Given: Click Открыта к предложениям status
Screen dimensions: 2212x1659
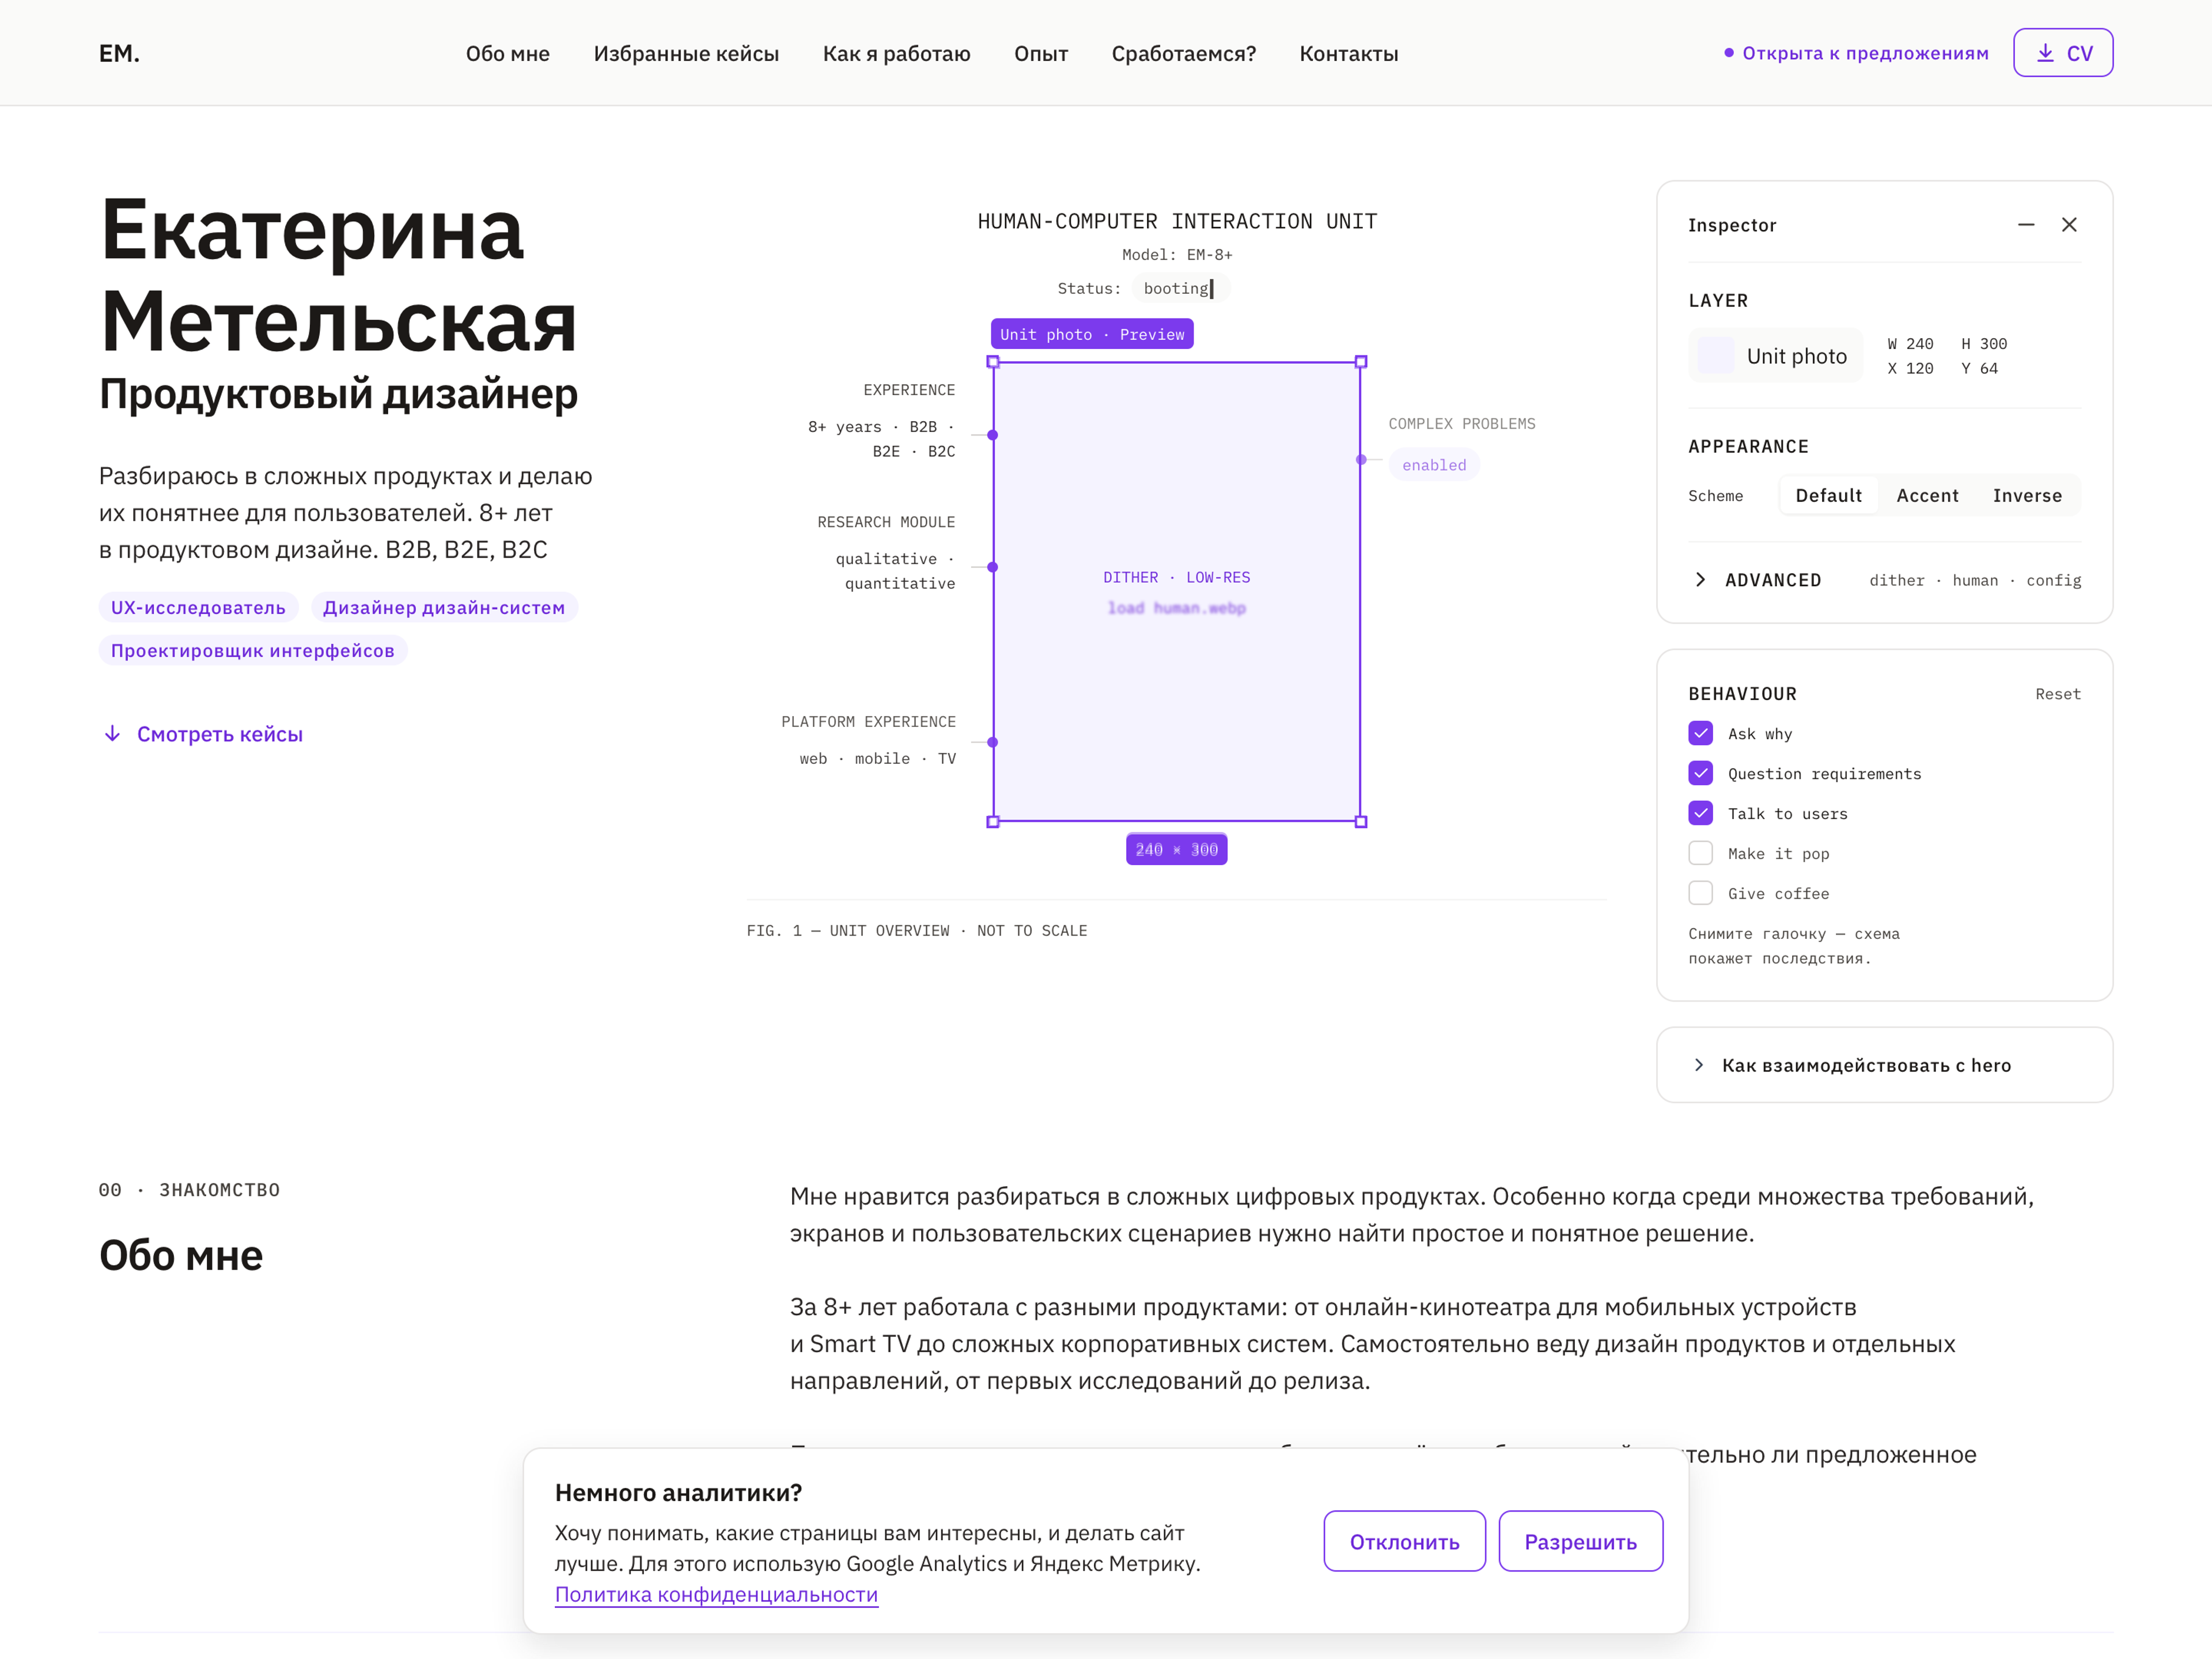Looking at the screenshot, I should pyautogui.click(x=1856, y=53).
